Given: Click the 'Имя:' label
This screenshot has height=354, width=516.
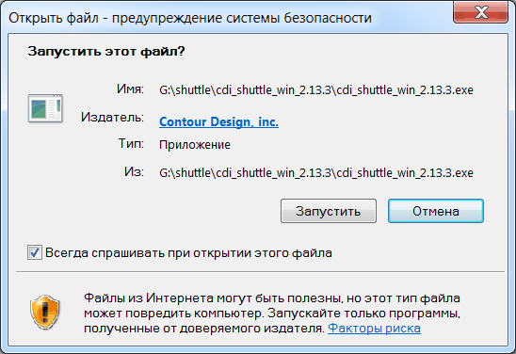Looking at the screenshot, I should [x=130, y=88].
